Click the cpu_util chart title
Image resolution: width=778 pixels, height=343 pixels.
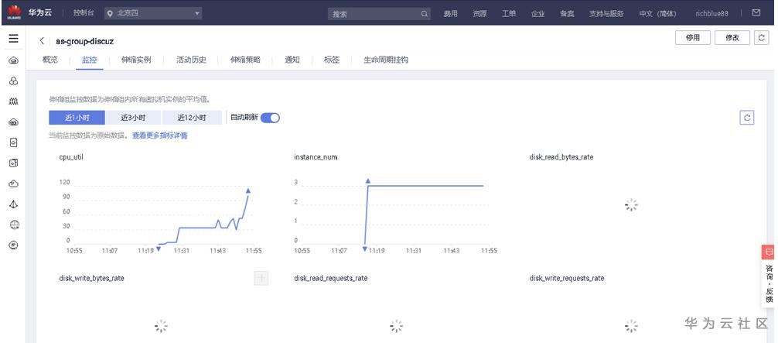[71, 157]
